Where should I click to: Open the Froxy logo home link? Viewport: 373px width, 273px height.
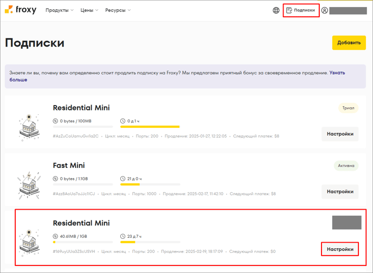(21, 10)
